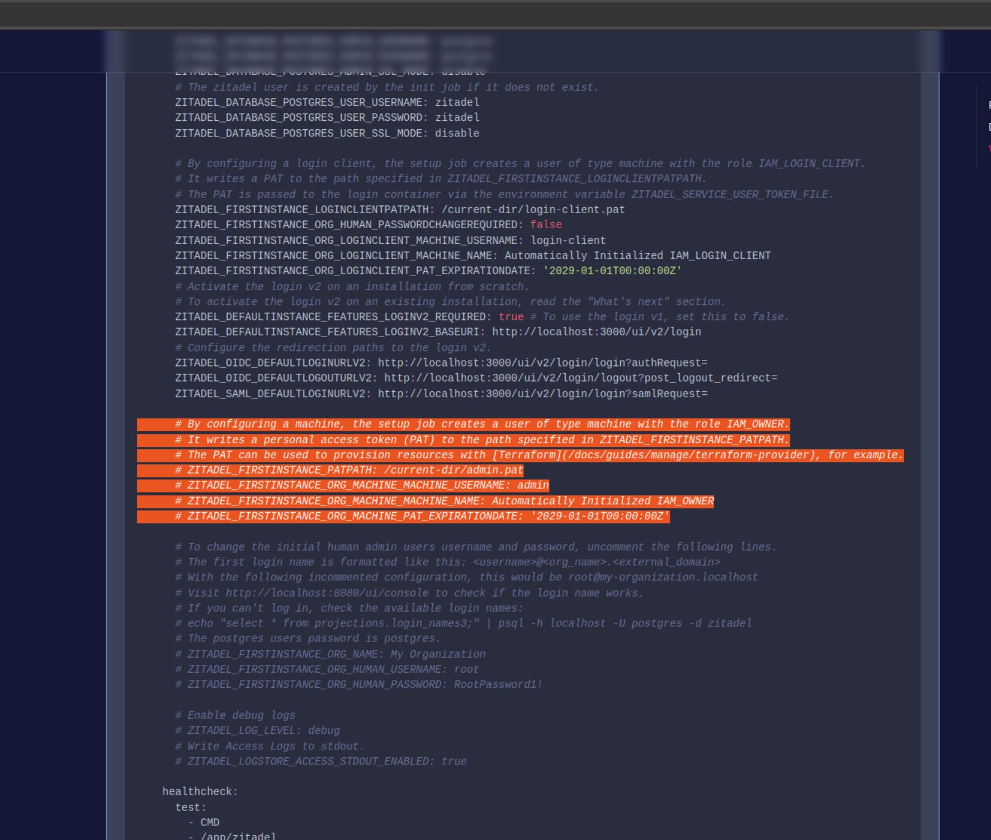The width and height of the screenshot is (991, 840).
Task: Click commented line ORG_NAME: My Organization
Action: tap(330, 655)
